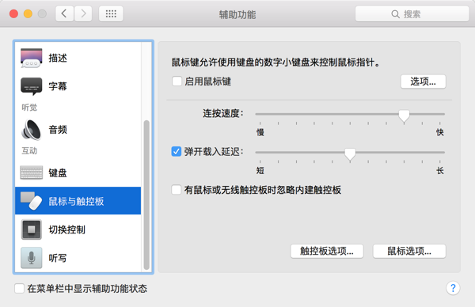Image resolution: width=475 pixels, height=307 pixels.
Task: Select the 音频 label in the sidebar
Action: (x=58, y=130)
